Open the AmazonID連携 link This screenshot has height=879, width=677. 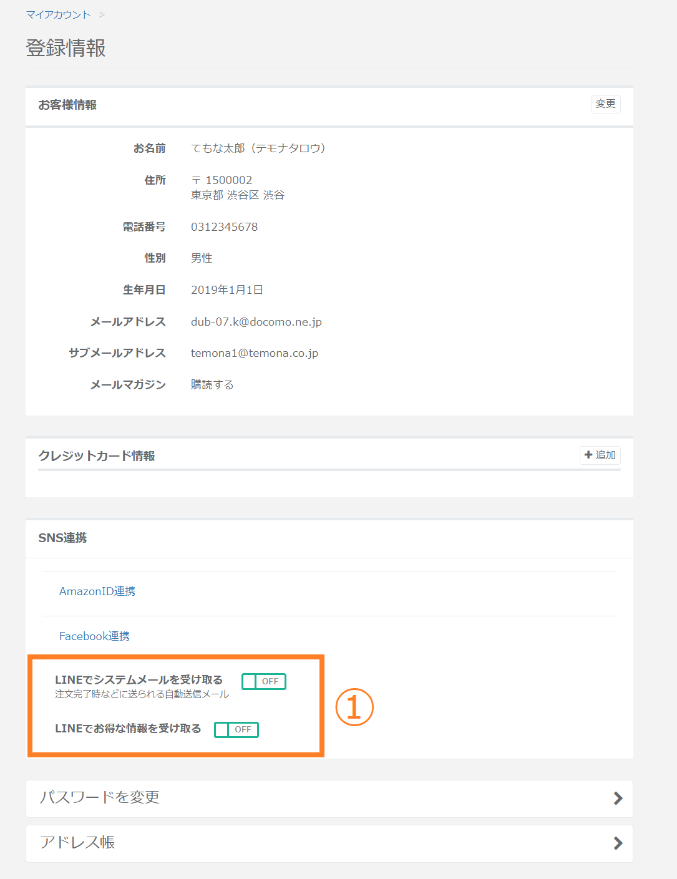coord(97,591)
